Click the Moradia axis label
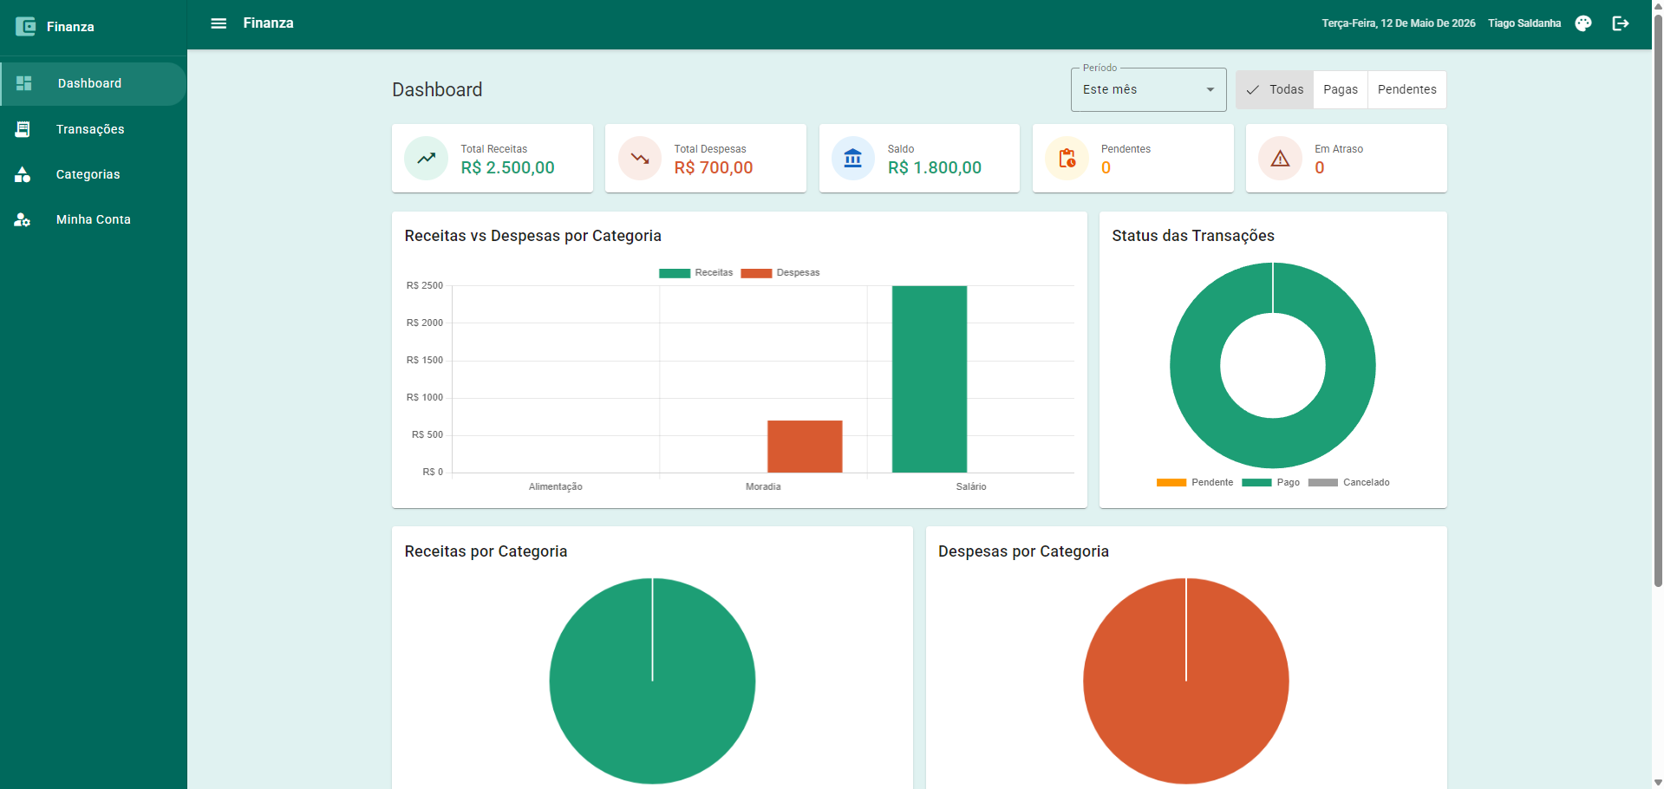Viewport: 1664px width, 789px height. tap(763, 486)
